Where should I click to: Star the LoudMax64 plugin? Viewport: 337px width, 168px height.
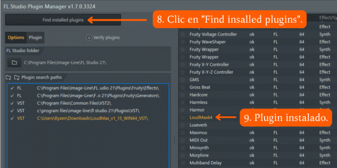pyautogui.click(x=183, y=117)
